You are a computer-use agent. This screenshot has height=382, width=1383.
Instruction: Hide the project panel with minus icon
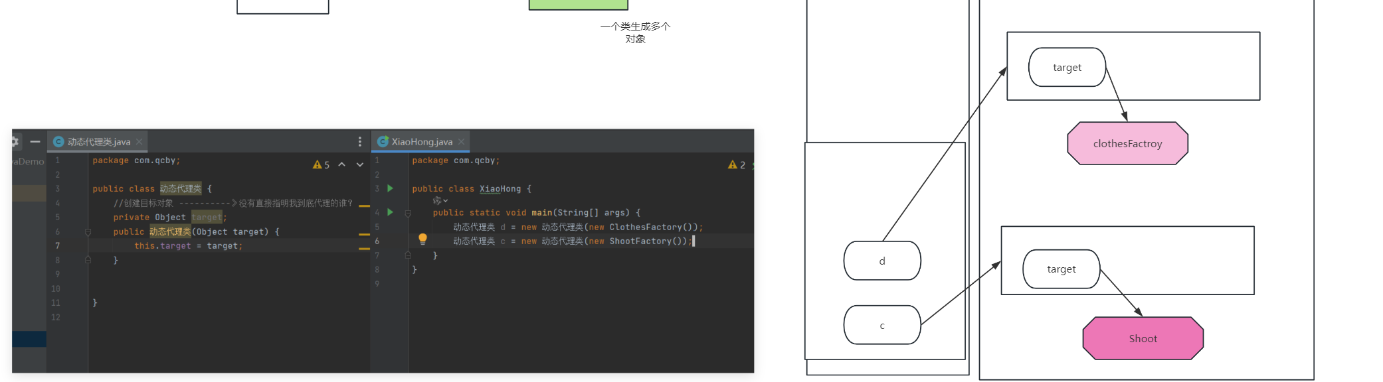pos(35,141)
